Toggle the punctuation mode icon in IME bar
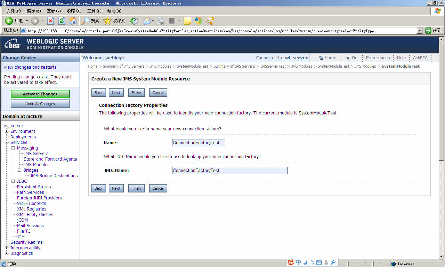The height and width of the screenshot is (267, 445). point(312,262)
